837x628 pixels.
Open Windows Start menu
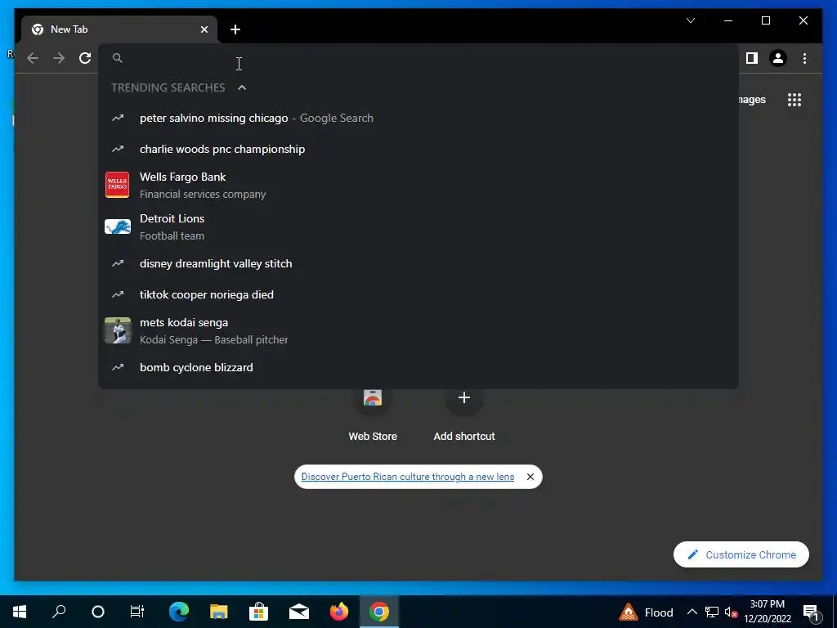pyautogui.click(x=20, y=612)
